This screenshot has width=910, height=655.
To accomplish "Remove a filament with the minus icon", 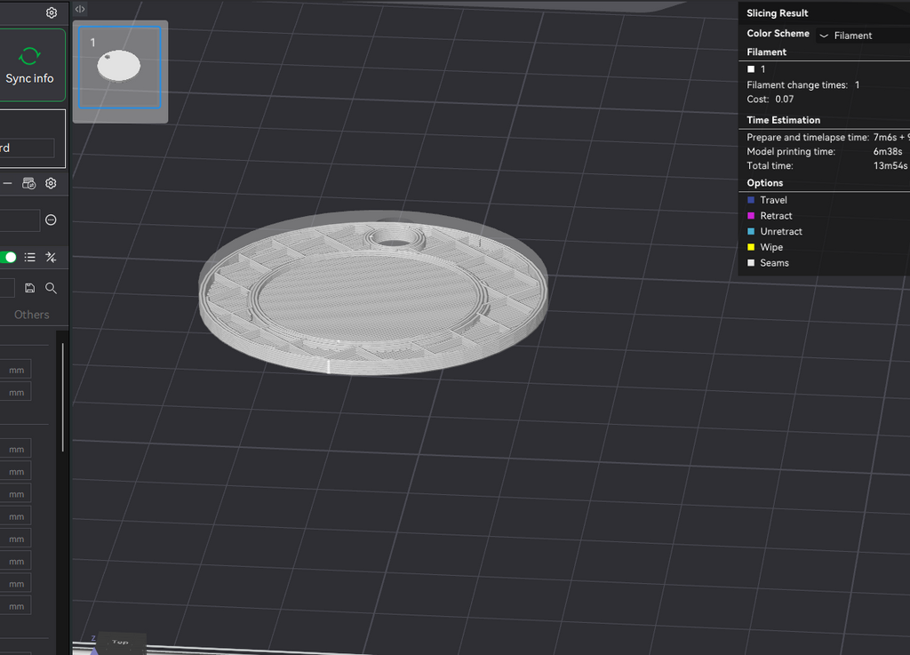I will (7, 183).
